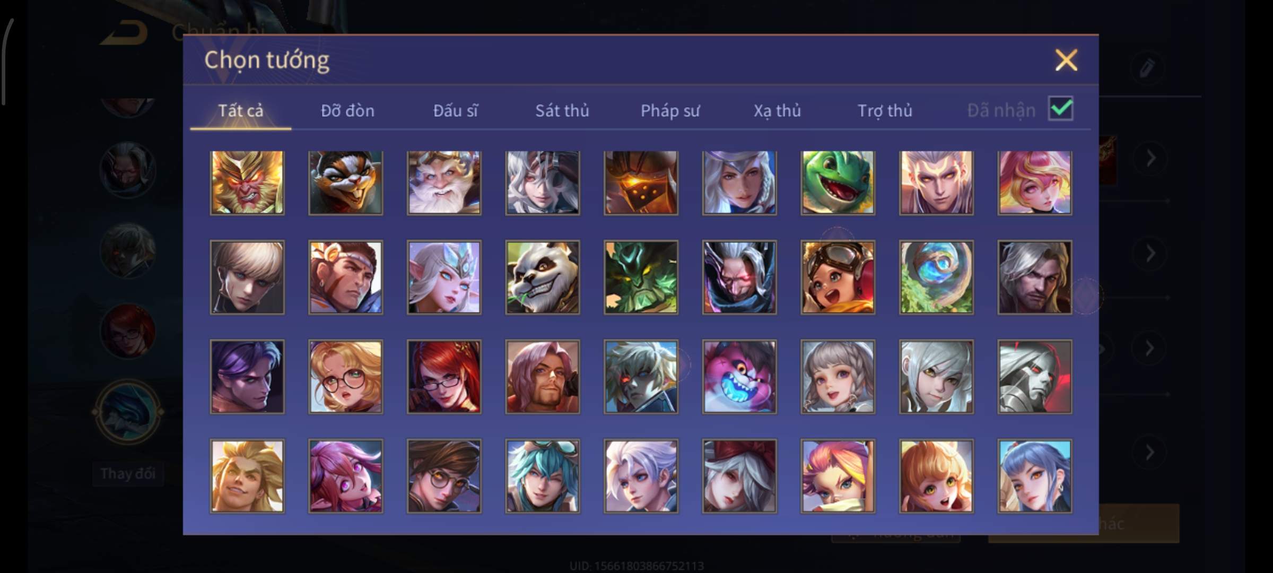Select the golden monkey king hero portrait
The image size is (1273, 573).
click(247, 183)
